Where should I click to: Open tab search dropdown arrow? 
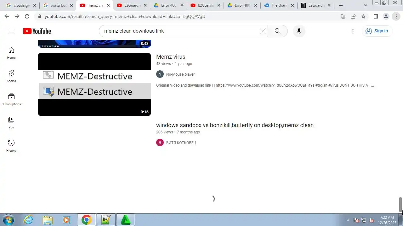[366, 5]
